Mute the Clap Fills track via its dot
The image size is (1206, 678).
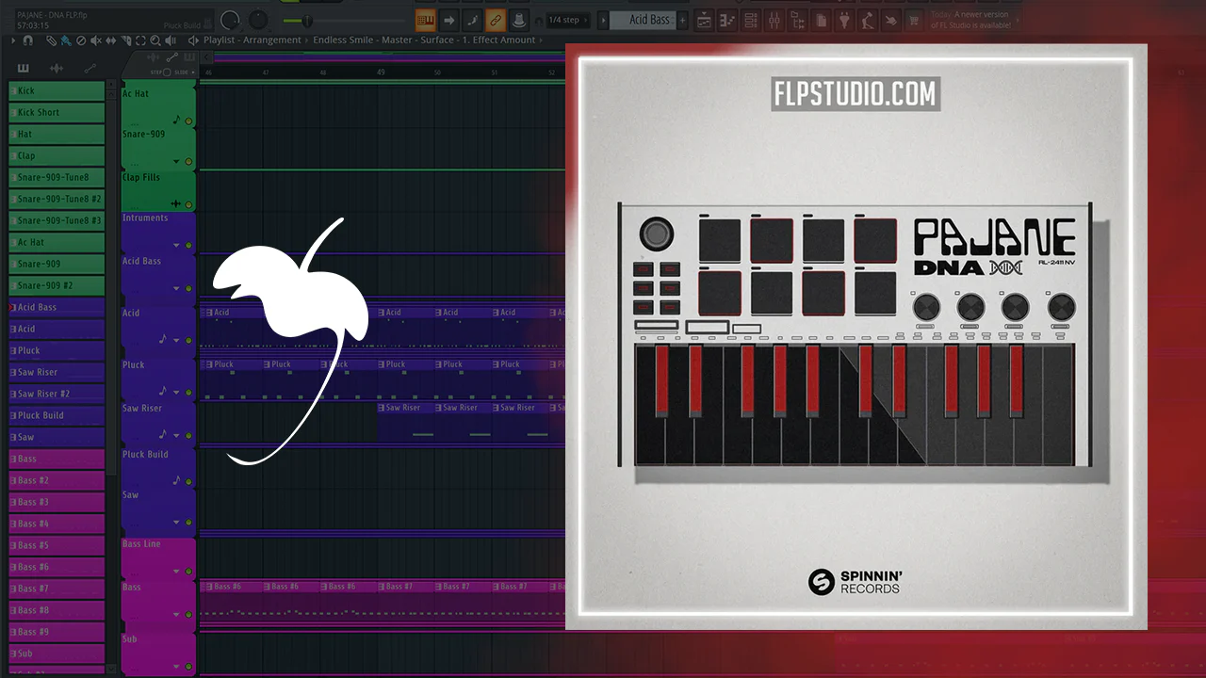click(x=188, y=204)
